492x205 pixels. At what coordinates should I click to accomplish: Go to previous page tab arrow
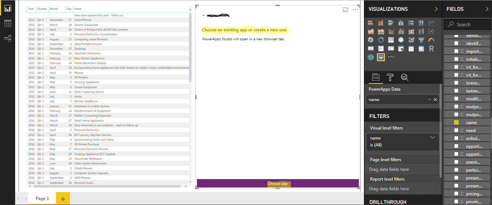(18, 199)
